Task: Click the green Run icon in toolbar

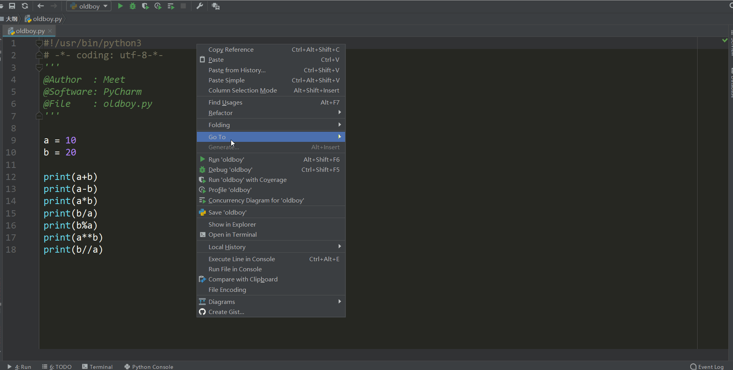Action: (120, 6)
